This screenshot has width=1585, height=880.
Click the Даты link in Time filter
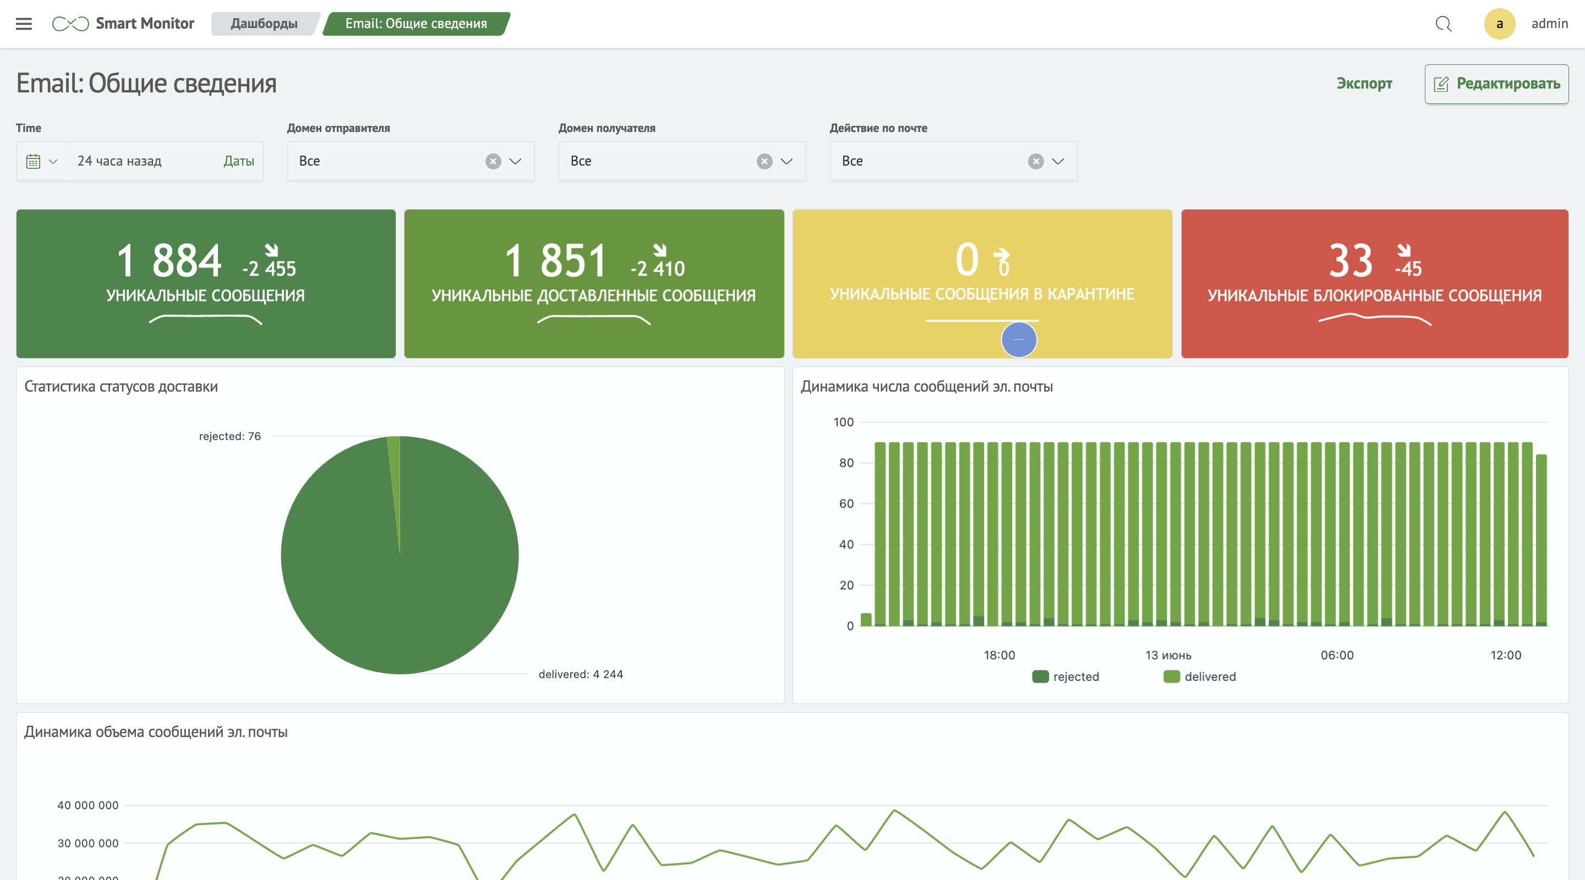tap(239, 161)
